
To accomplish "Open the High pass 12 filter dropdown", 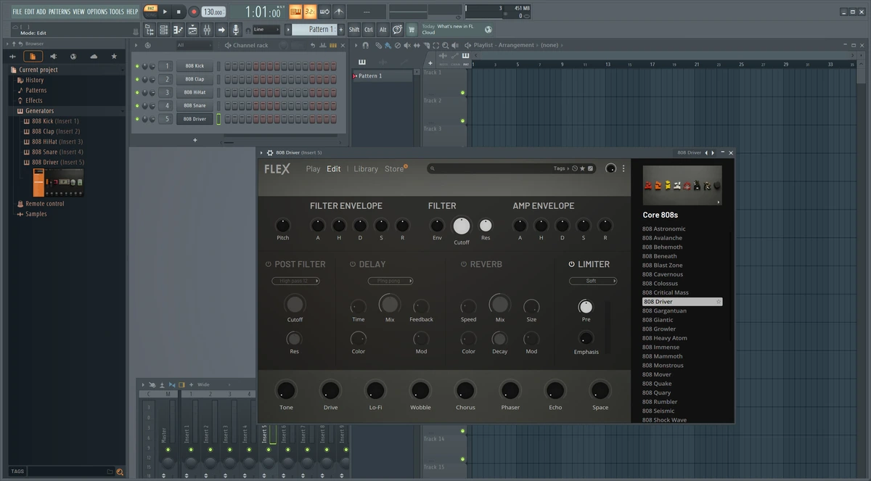I will pos(295,281).
